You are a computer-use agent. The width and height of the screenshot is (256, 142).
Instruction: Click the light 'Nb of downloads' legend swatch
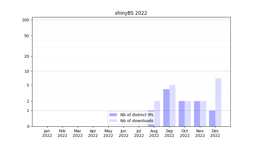113,121
